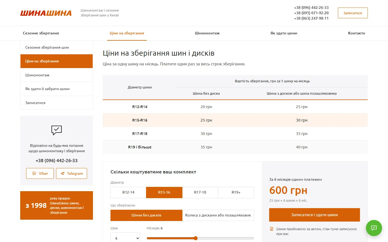Click the ШинаШина logo
The image size is (388, 242).
(46, 13)
